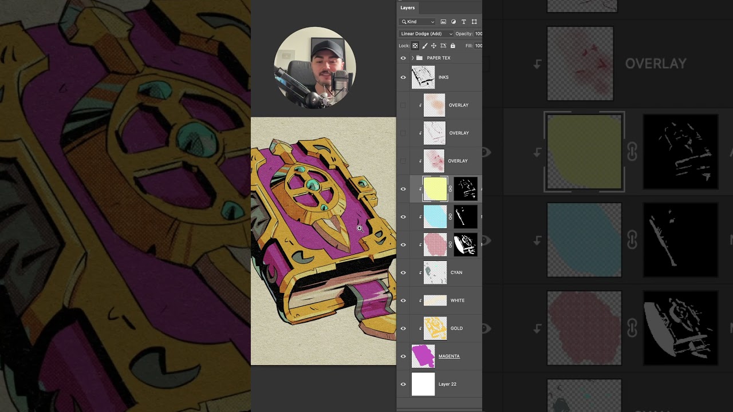Switch to the Layers panel tab
The width and height of the screenshot is (733, 412).
tap(408, 7)
